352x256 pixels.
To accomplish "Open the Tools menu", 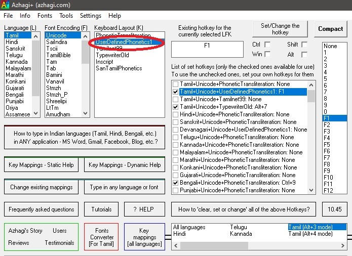I will coord(66,16).
